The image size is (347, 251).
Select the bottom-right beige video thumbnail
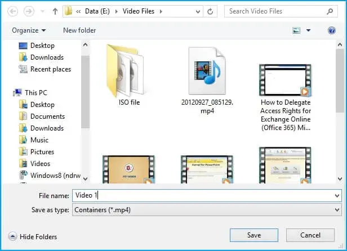coord(285,165)
